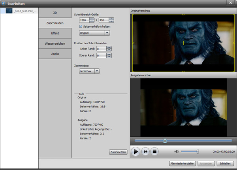Click the video seek slider handle
This screenshot has height=170, width=237.
[165, 140]
